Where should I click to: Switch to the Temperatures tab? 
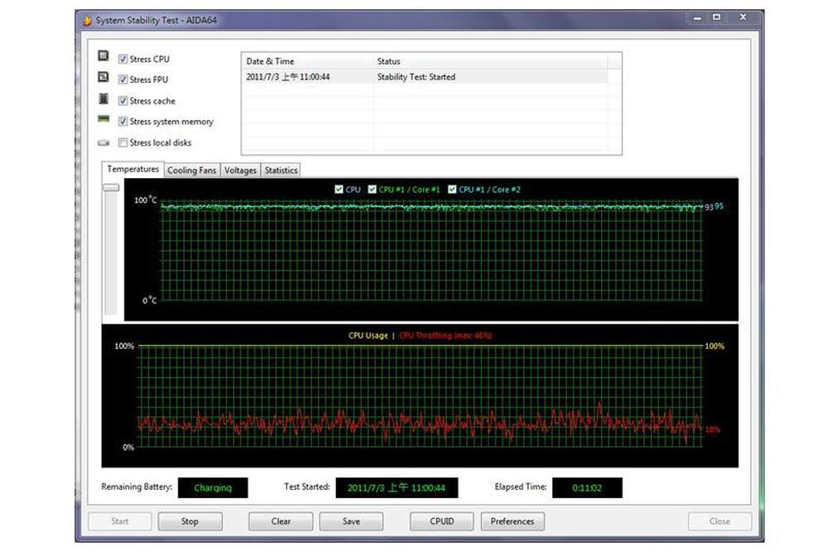tap(133, 169)
